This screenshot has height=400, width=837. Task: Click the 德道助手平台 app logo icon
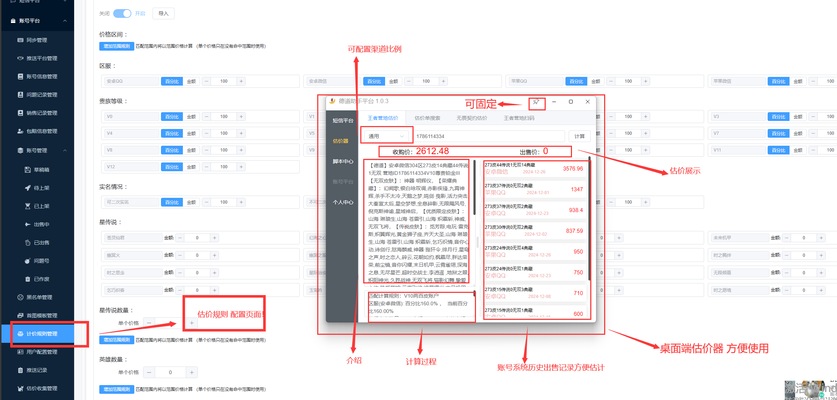[332, 101]
